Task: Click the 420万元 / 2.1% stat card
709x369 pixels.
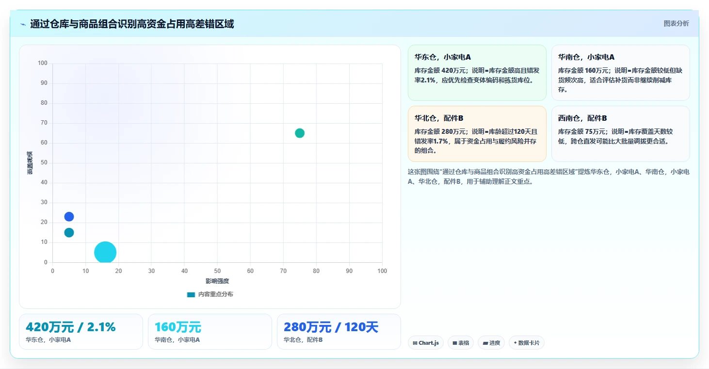Action: 81,332
